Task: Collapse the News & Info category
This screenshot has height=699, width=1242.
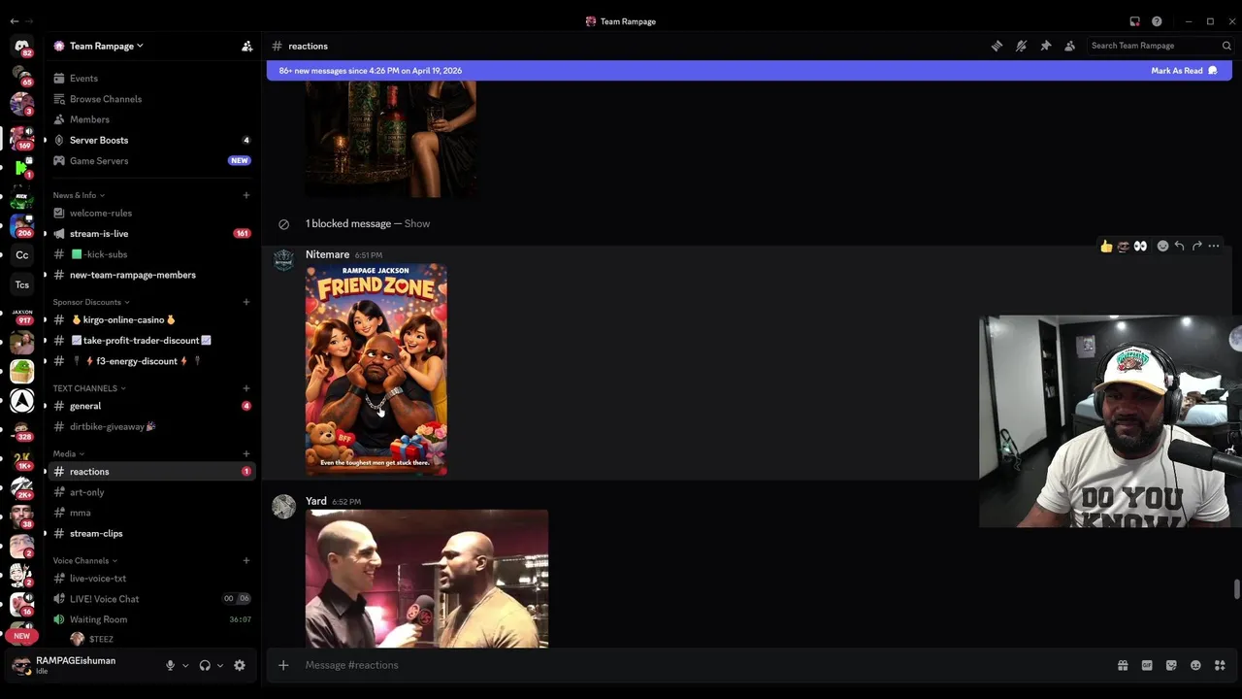Action: tap(79, 195)
